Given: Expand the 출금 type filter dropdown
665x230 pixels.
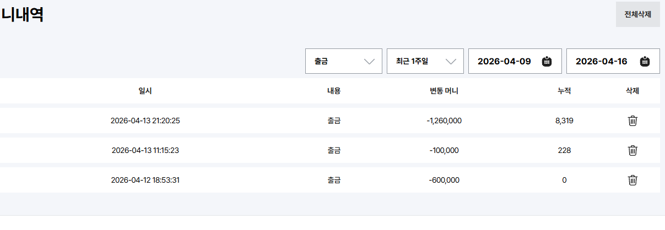Looking at the screenshot, I should [x=343, y=62].
